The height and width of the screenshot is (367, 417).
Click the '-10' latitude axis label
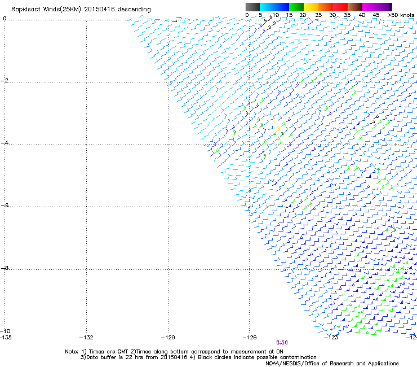5,331
